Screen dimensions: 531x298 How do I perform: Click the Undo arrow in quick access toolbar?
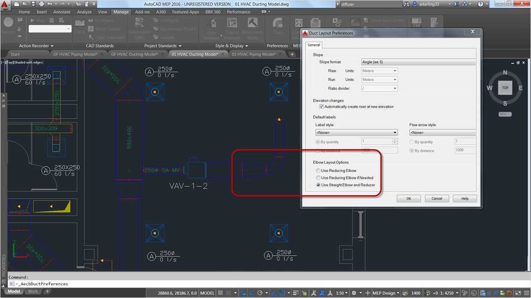coord(50,4)
